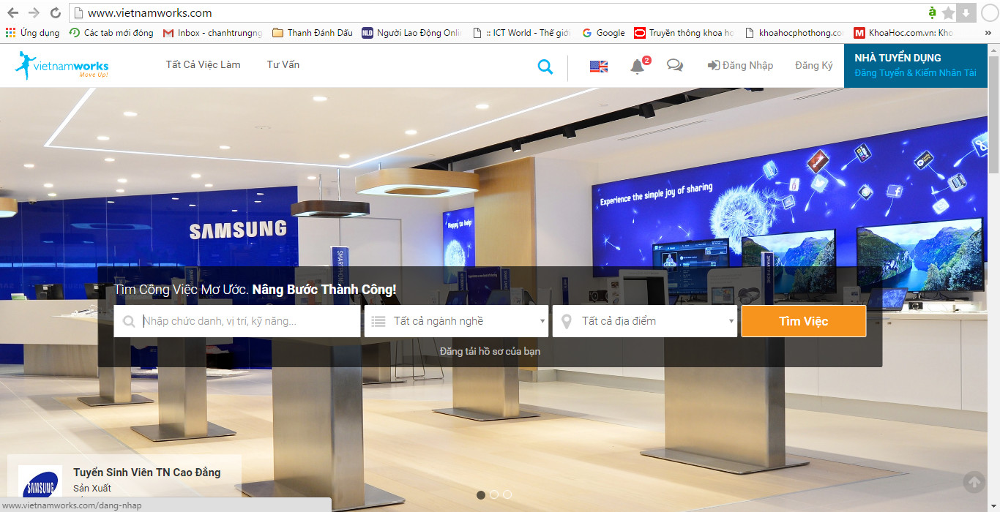
Task: Click the Đăng tải hồ sơ của bạn link
Action: point(490,352)
